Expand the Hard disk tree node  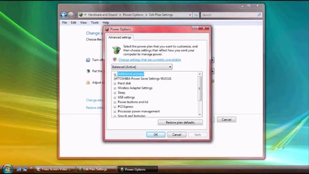coord(115,84)
